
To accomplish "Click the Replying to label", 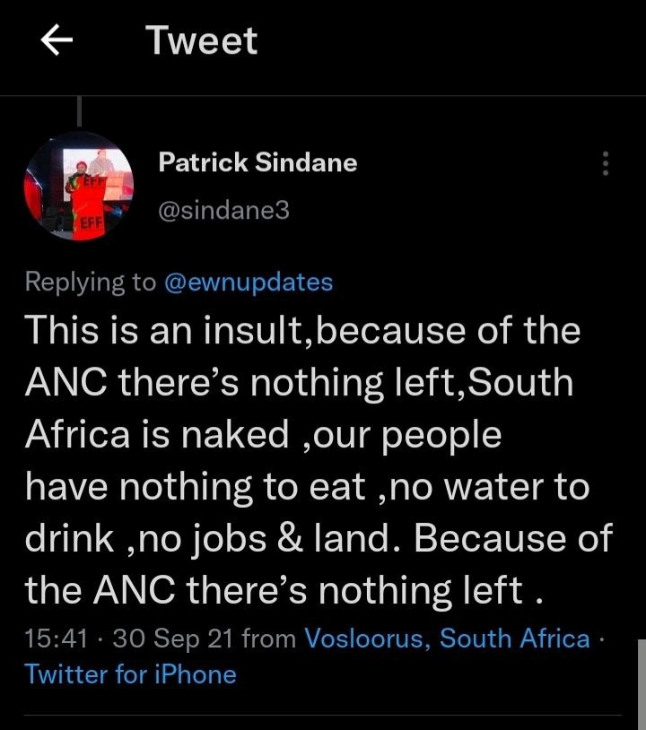I will (x=91, y=282).
